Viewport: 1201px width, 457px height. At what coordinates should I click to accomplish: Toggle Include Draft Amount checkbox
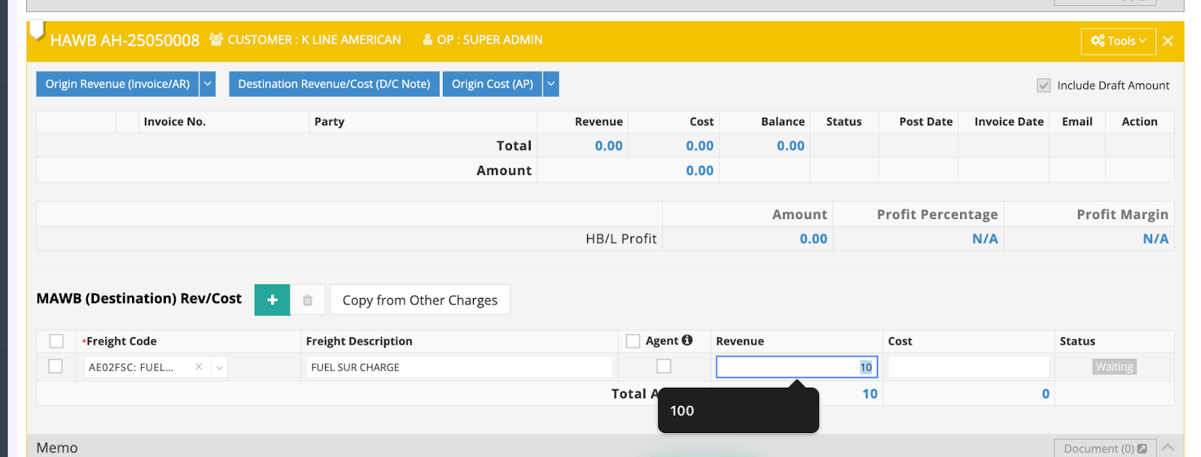point(1043,86)
